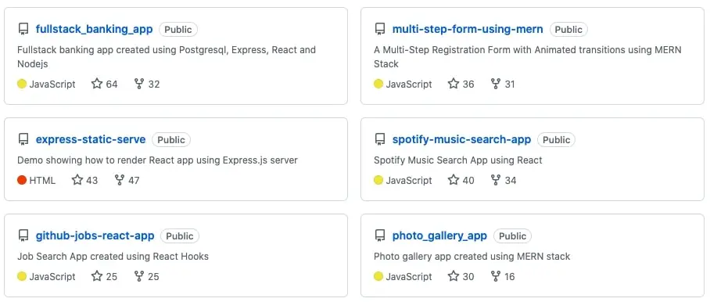Open the spotify-music-search-app repository link
The height and width of the screenshot is (302, 710).
461,139
